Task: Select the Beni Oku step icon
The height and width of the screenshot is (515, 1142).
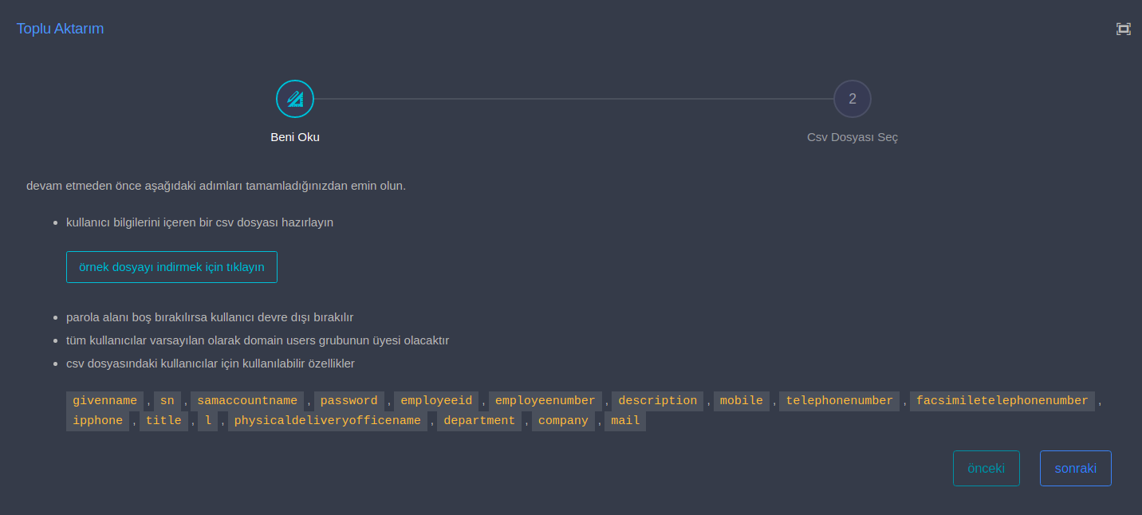Action: click(x=295, y=99)
